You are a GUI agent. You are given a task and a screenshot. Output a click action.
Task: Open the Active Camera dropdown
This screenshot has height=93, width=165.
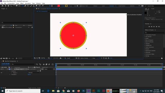(85, 58)
